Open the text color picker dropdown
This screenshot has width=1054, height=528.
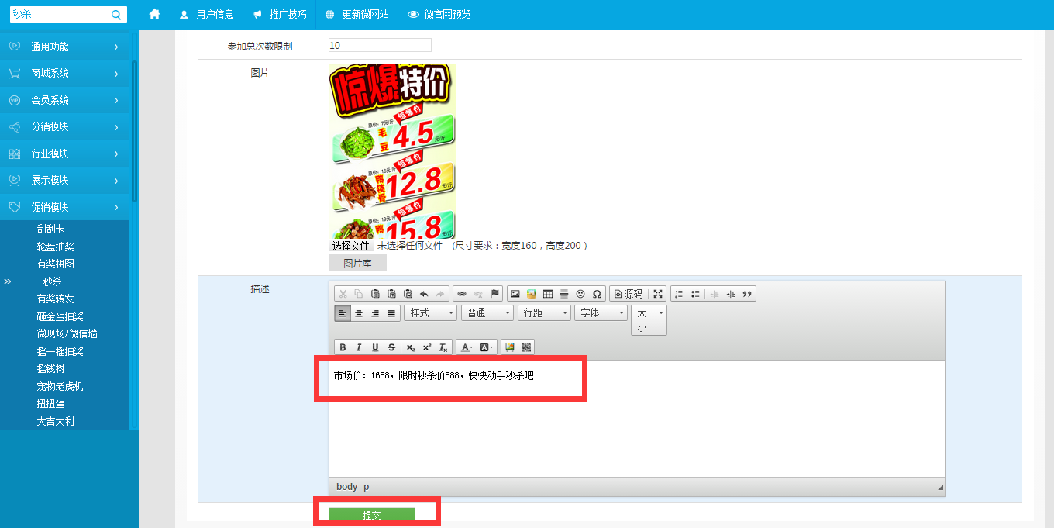[x=467, y=347]
